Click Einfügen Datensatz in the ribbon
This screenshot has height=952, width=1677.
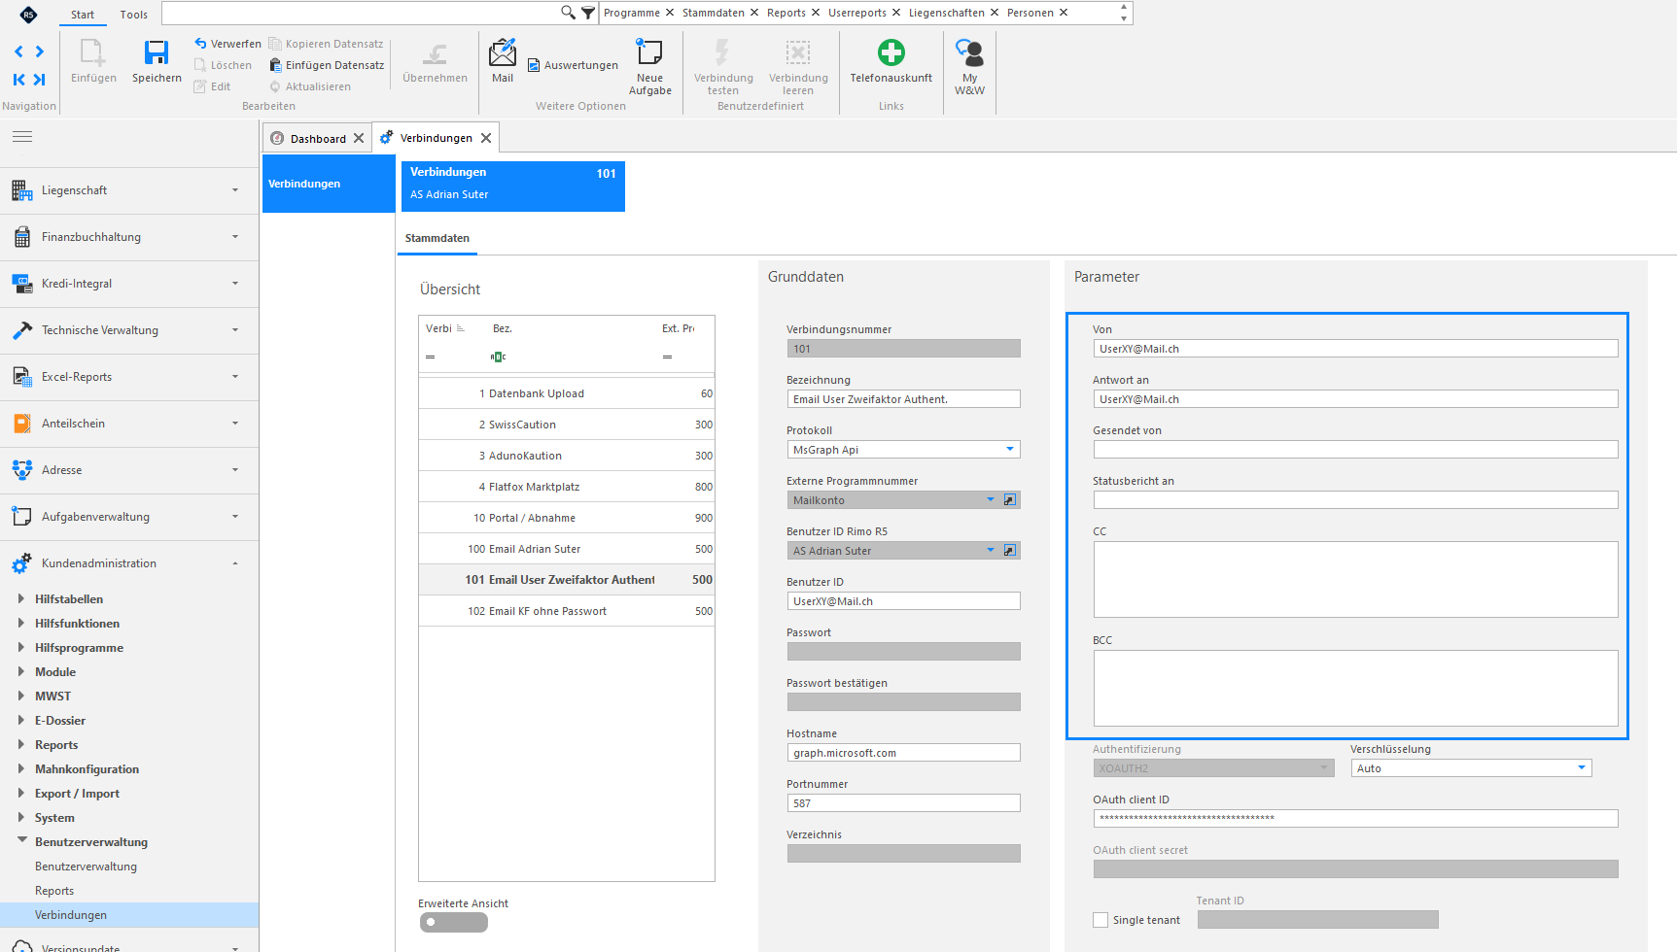tap(326, 65)
